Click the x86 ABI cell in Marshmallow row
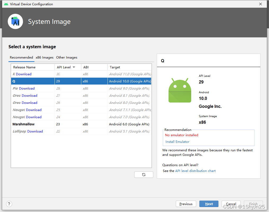 point(94,124)
